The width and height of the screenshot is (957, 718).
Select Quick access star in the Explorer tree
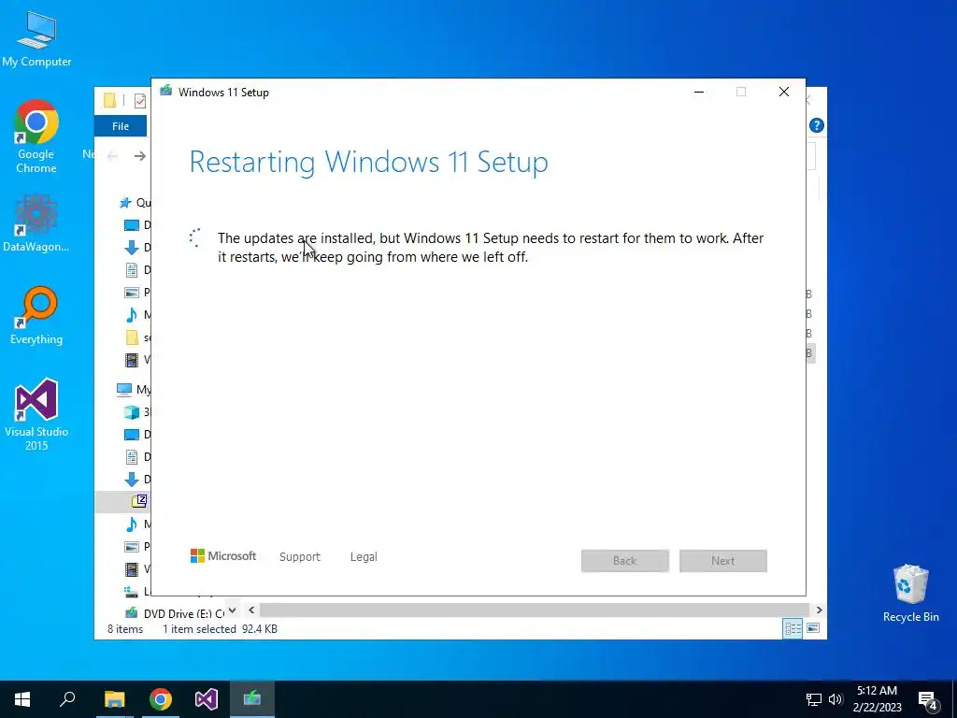point(126,203)
